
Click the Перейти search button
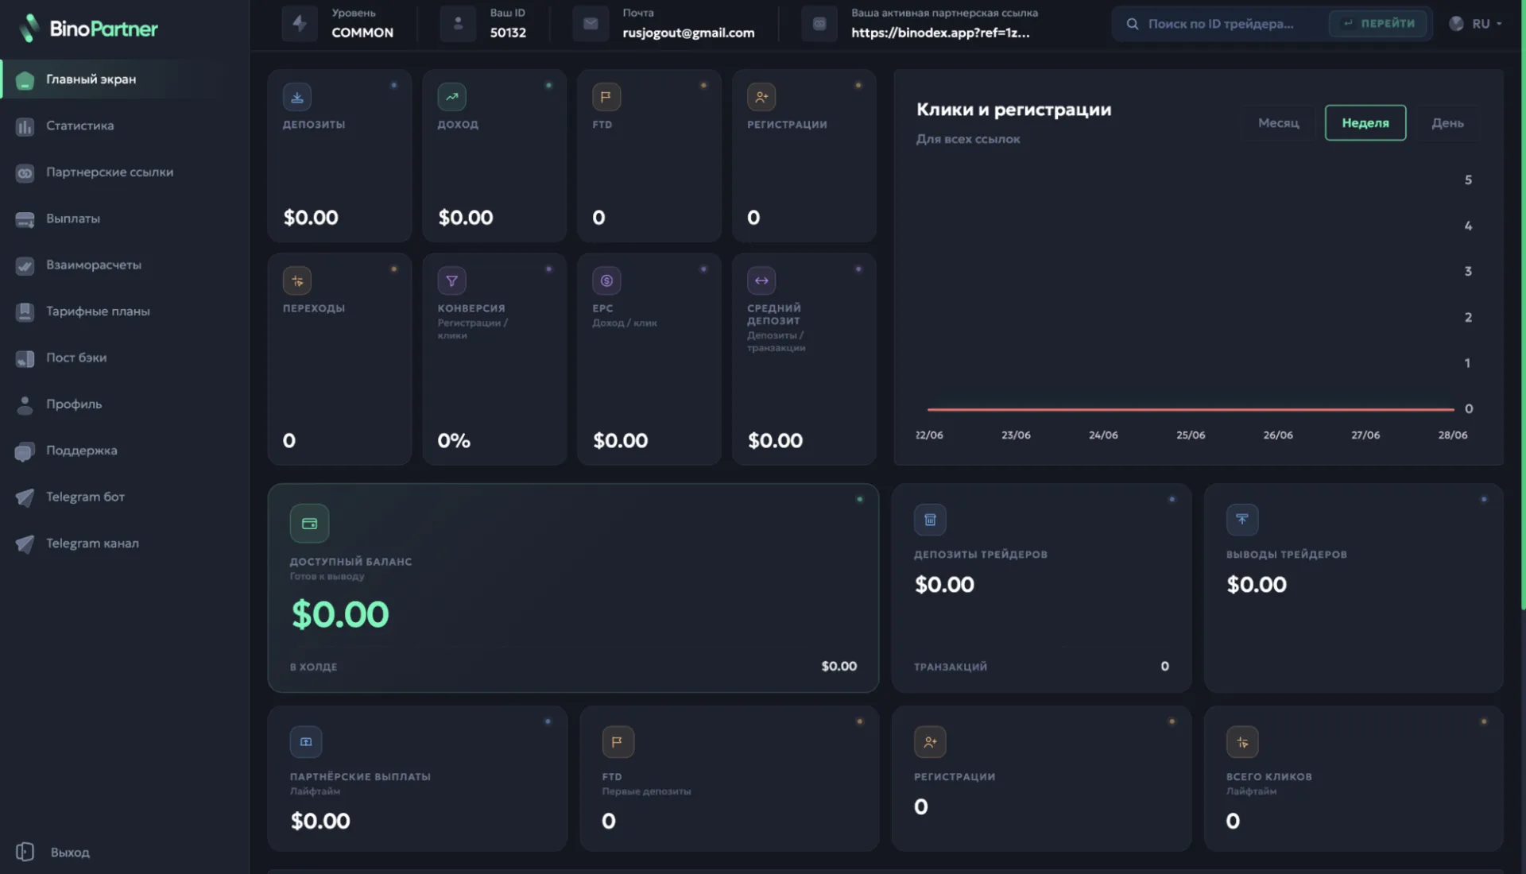point(1378,24)
